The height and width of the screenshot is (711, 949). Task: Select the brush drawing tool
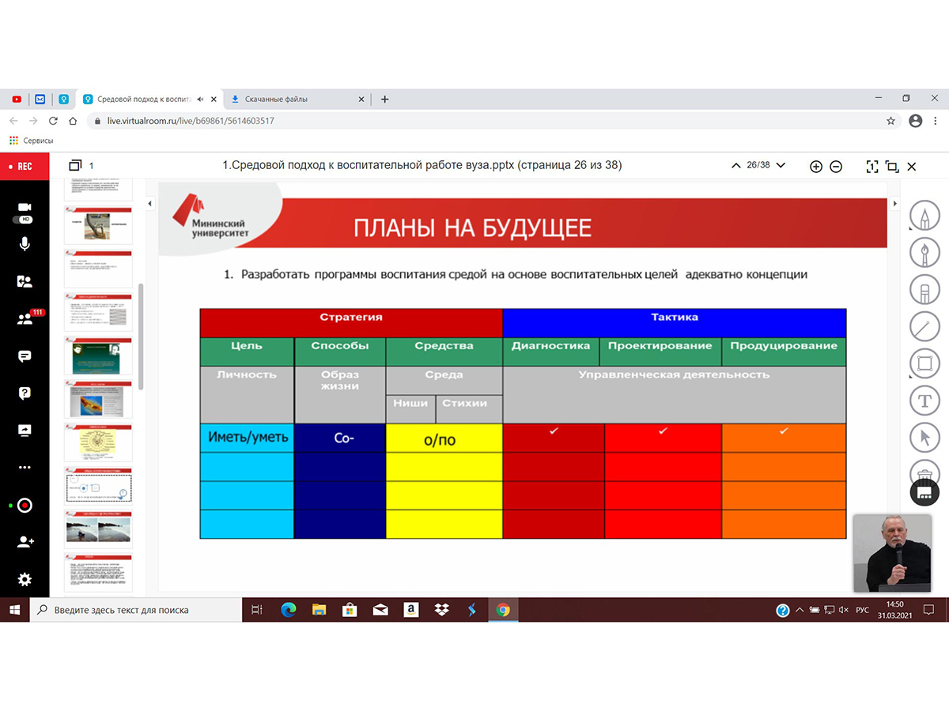pyautogui.click(x=924, y=252)
